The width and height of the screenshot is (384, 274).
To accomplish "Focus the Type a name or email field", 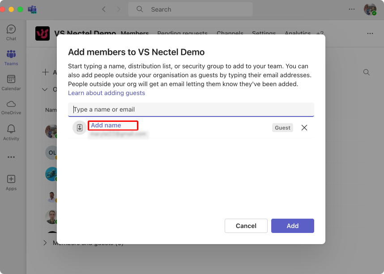I will pyautogui.click(x=191, y=110).
